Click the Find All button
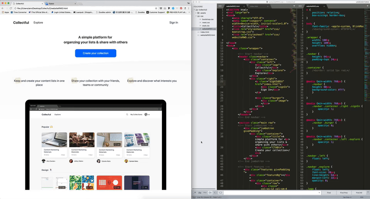The width and height of the screenshot is (370, 199). [359, 192]
